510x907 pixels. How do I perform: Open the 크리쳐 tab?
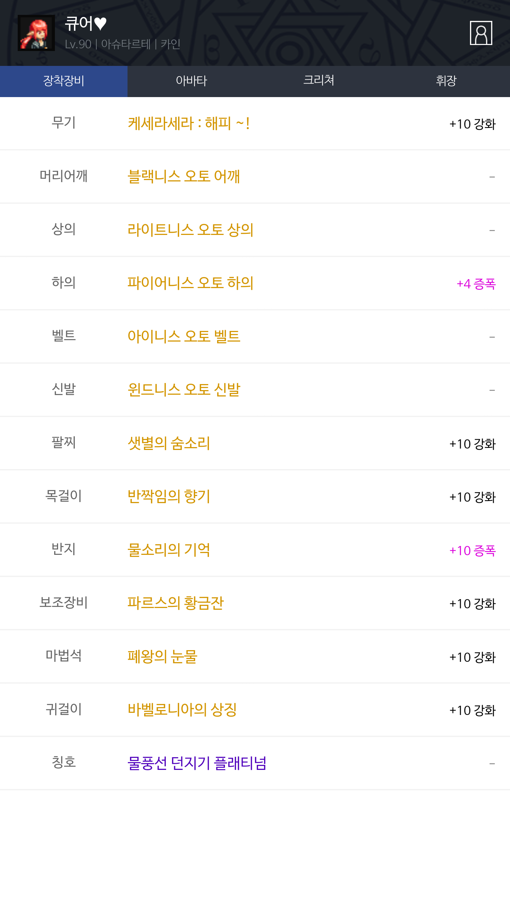click(x=319, y=81)
